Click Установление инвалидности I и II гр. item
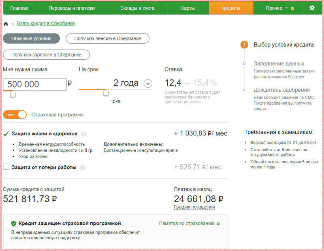The height and width of the screenshot is (251, 324). (56, 150)
